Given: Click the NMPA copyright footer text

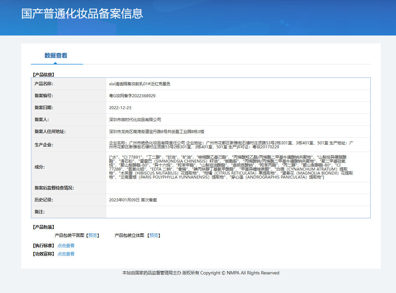Looking at the screenshot, I should [201, 273].
